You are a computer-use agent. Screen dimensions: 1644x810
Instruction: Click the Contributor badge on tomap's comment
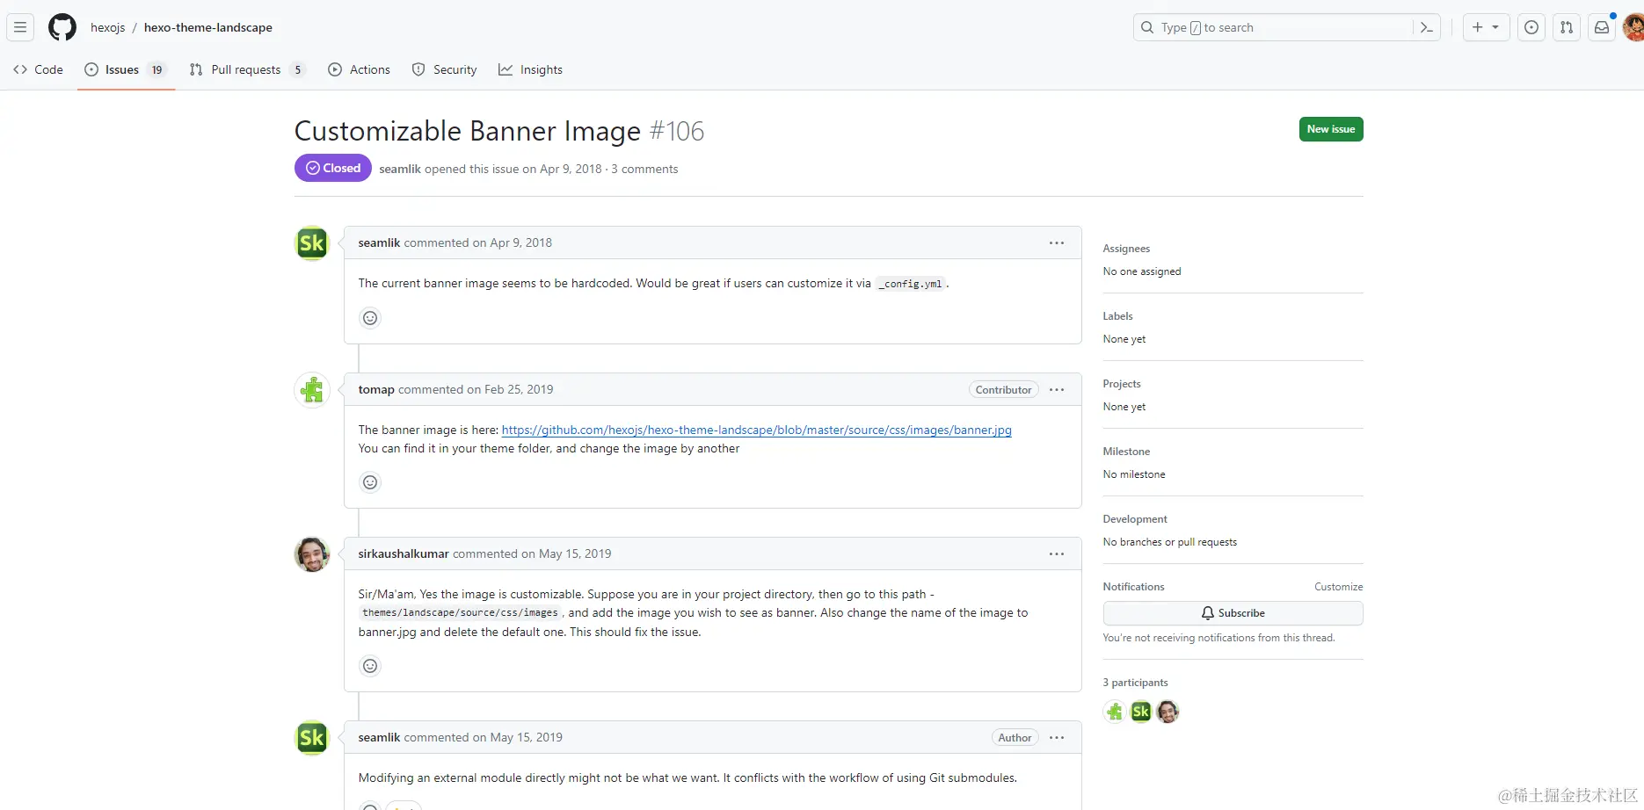click(x=1003, y=389)
